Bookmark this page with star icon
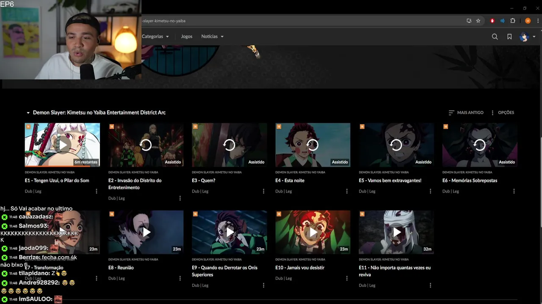This screenshot has height=304, width=542. (478, 21)
